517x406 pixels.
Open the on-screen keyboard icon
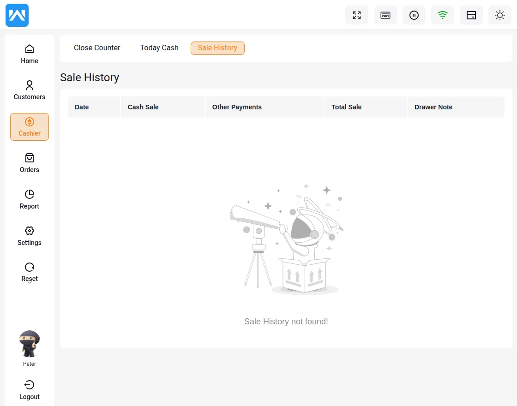coord(385,15)
